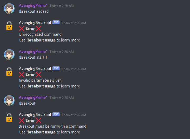190x139 pixels.
Task: Click the timestamp on the first AvengingPrime message
Action: click(62, 6)
